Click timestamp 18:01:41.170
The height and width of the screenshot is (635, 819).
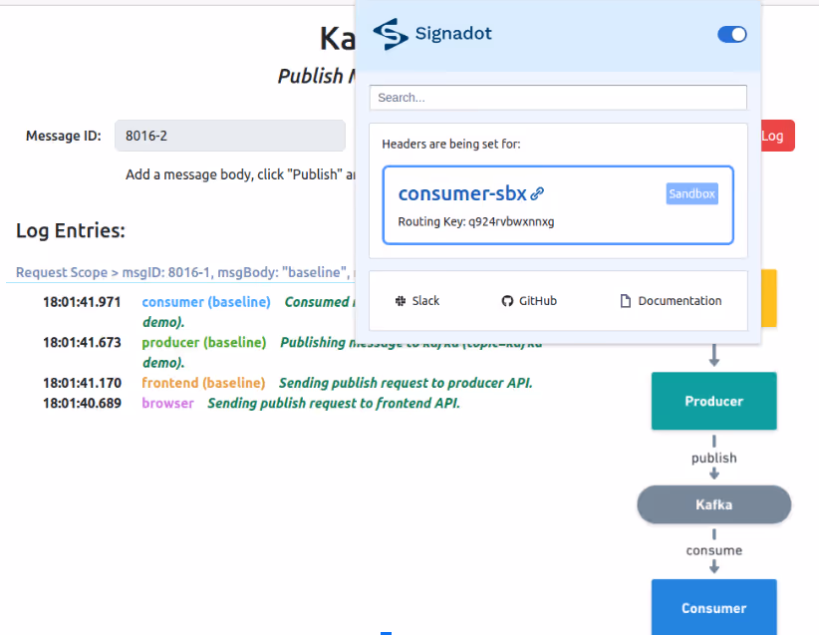tap(82, 383)
